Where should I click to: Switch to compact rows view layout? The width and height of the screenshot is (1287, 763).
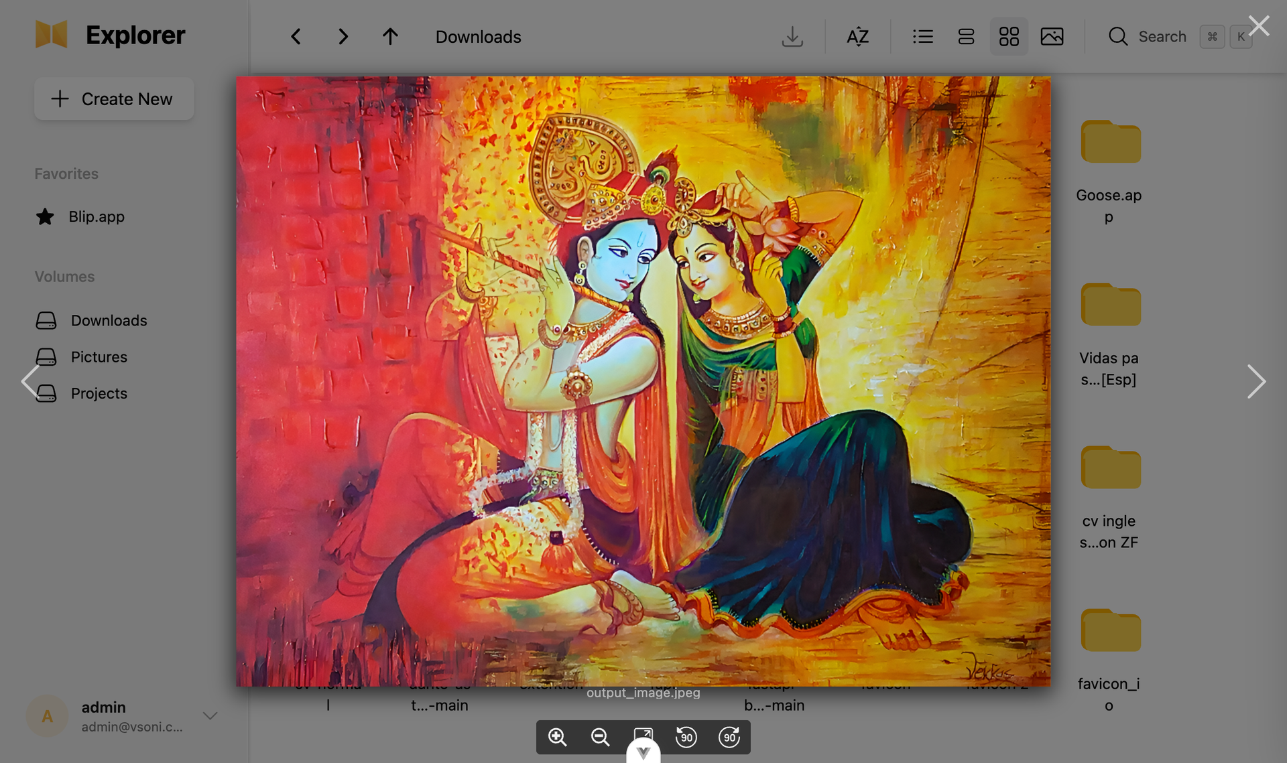coord(966,36)
